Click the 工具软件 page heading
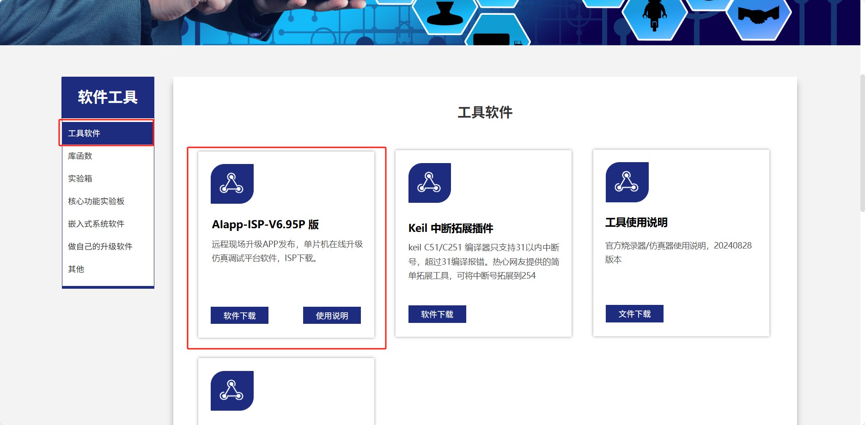The width and height of the screenshot is (865, 425). point(485,112)
